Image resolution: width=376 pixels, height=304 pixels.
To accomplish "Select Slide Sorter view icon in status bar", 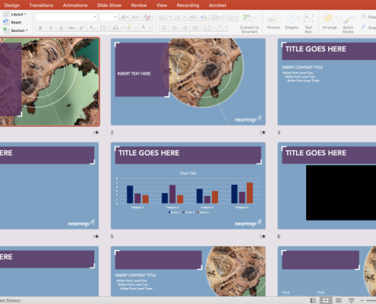I will (326, 300).
